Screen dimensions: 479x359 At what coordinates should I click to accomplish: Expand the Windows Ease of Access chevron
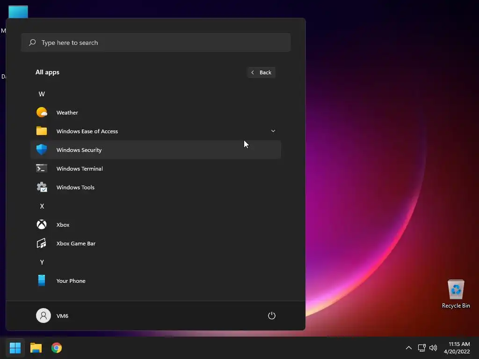coord(273,131)
